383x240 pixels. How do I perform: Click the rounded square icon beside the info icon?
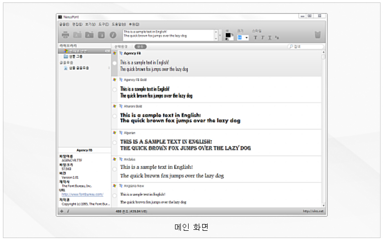tap(101, 35)
